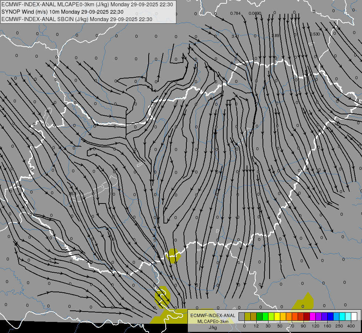Screen dimensions: 362x333
Task: Click the legend tick value '30'
Action: (268, 326)
